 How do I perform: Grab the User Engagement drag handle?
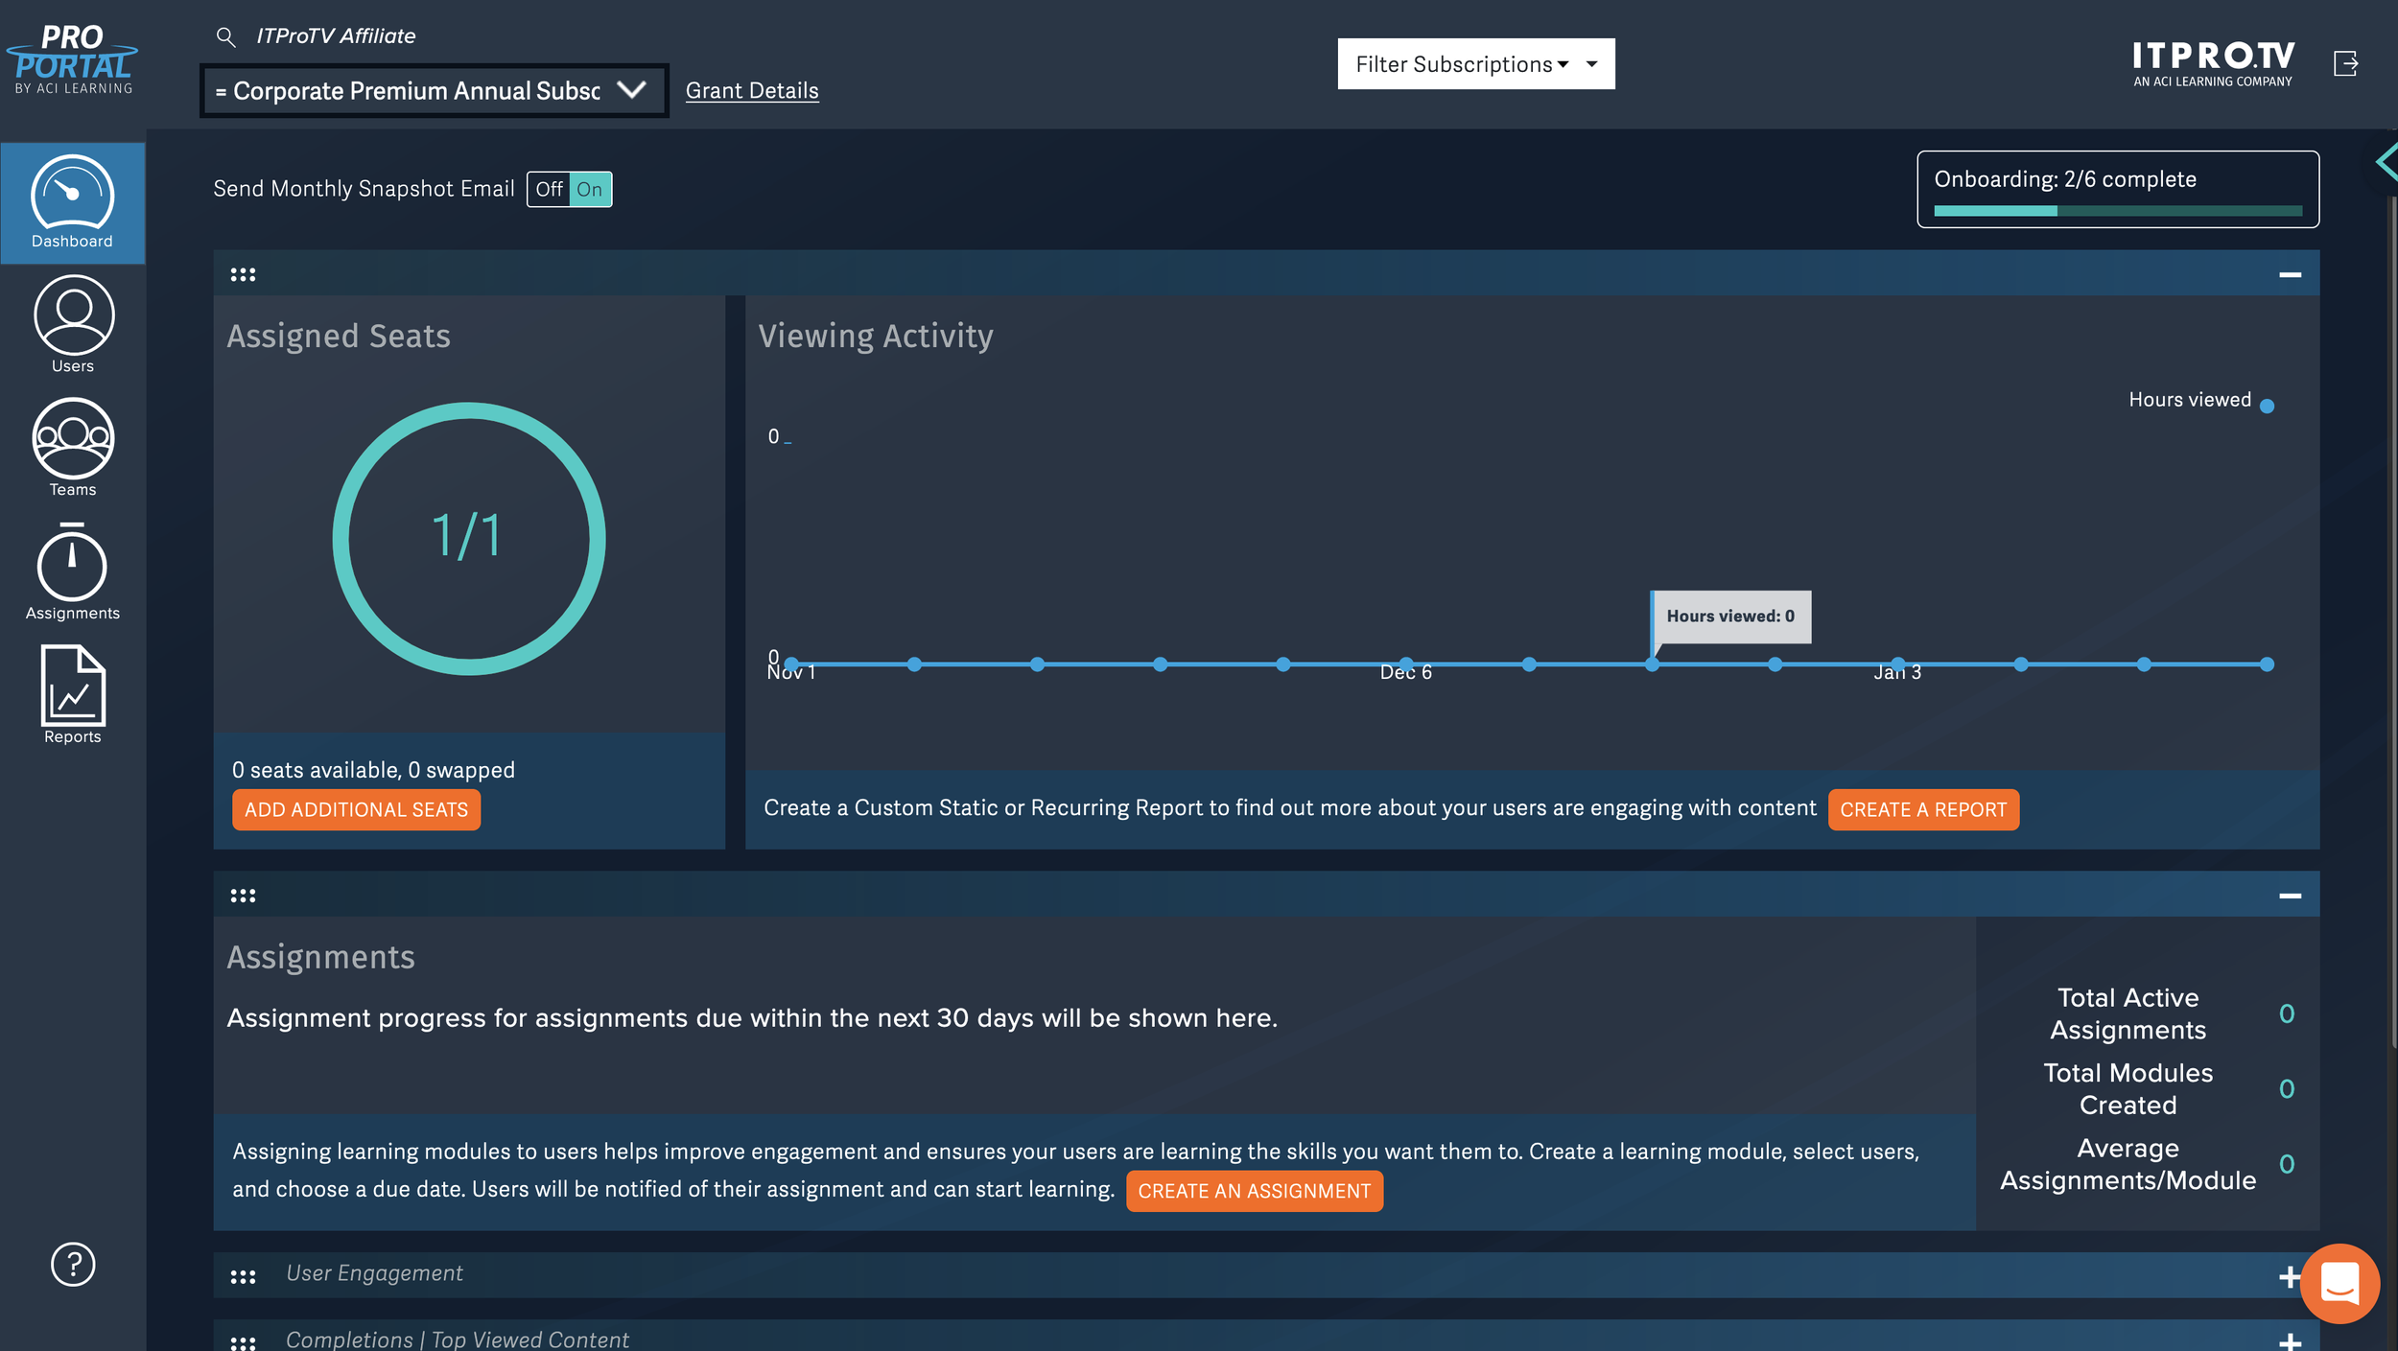point(243,1276)
